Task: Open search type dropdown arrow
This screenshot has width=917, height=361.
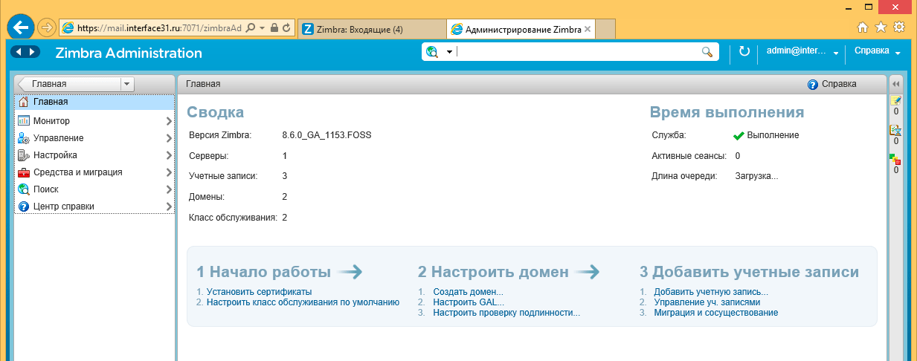Action: point(449,52)
